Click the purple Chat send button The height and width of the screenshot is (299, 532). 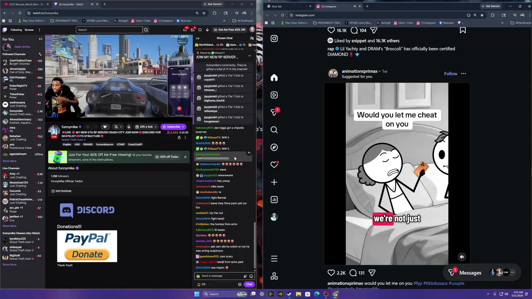pyautogui.click(x=249, y=284)
